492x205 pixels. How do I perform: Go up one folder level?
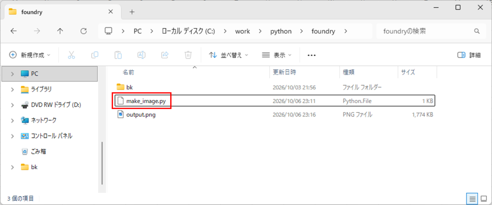coord(60,31)
